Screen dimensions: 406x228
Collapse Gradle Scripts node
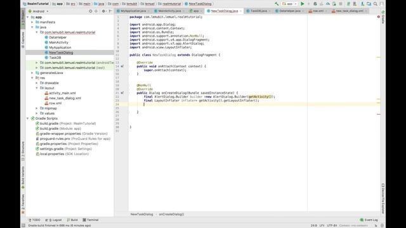(28, 118)
